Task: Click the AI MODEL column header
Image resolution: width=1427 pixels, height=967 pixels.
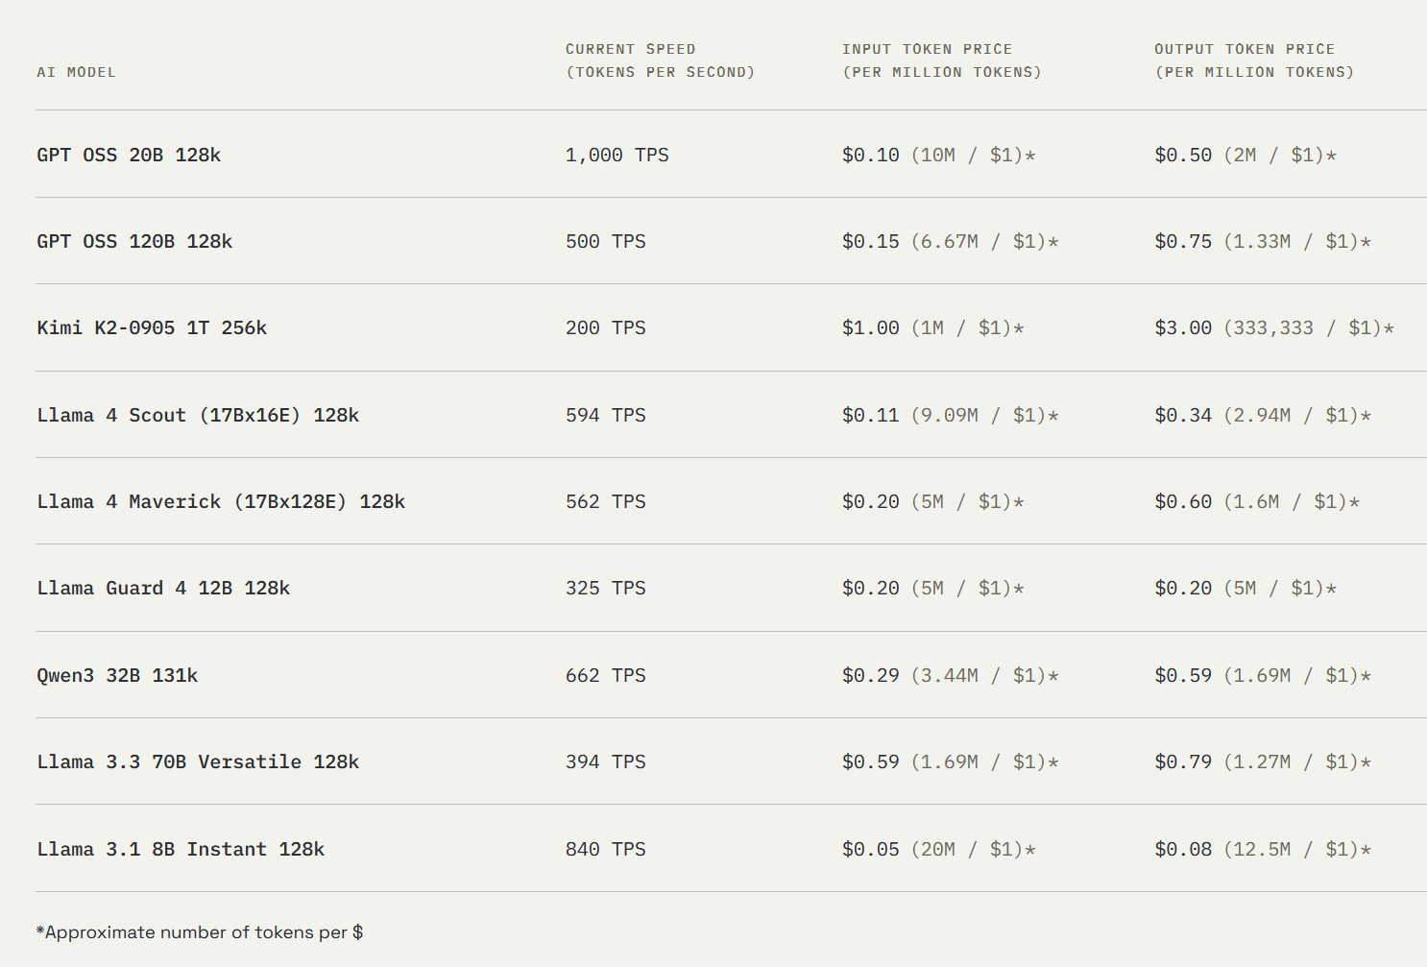Action: [x=76, y=72]
